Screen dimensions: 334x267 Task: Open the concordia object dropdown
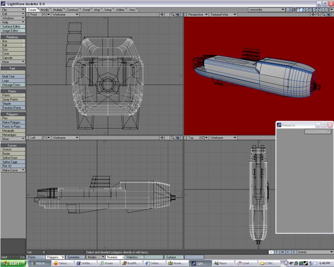pos(266,9)
